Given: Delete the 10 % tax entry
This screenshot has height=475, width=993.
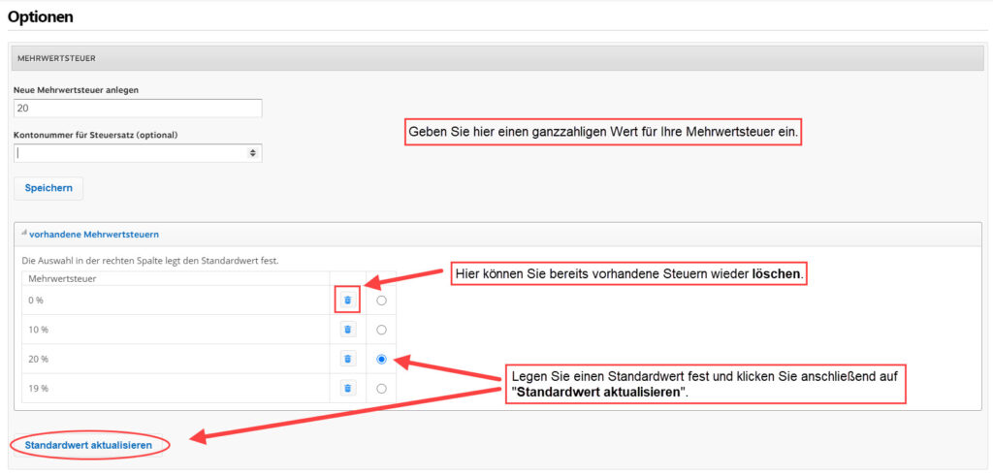Looking at the screenshot, I should click(x=347, y=330).
